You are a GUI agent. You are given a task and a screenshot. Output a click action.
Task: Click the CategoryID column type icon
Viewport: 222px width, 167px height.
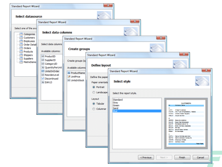click(43, 64)
